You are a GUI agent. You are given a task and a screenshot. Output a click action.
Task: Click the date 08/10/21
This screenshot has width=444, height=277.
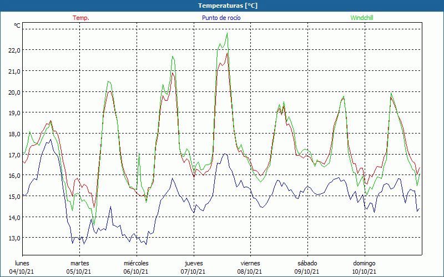[250, 271]
